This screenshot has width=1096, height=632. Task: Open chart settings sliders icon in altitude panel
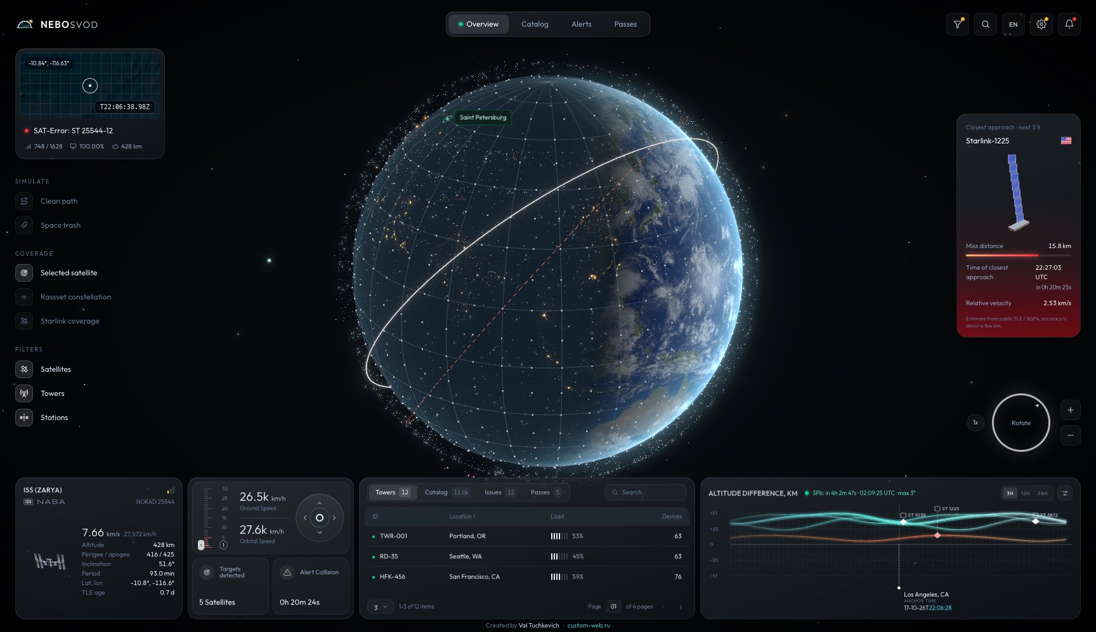point(1065,493)
